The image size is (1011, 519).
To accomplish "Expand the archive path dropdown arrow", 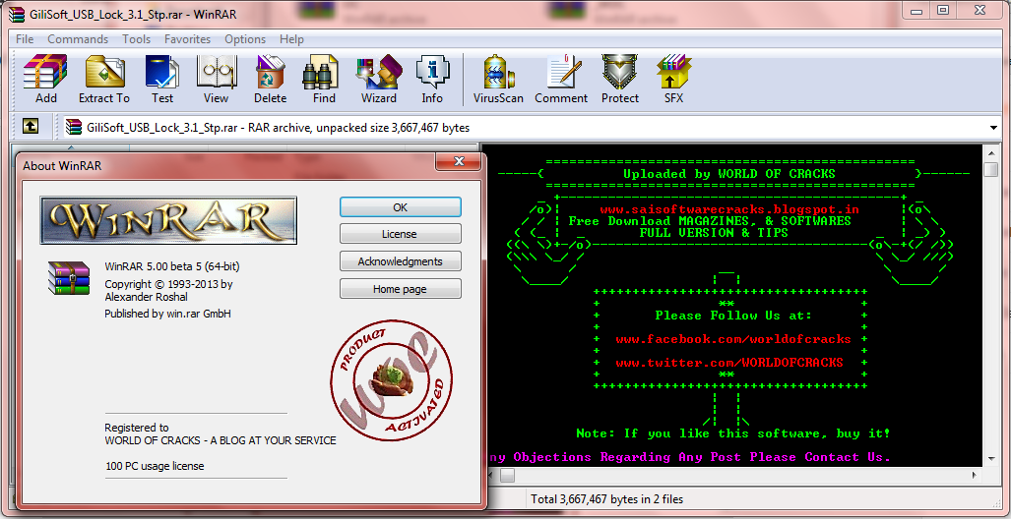I will [x=993, y=128].
